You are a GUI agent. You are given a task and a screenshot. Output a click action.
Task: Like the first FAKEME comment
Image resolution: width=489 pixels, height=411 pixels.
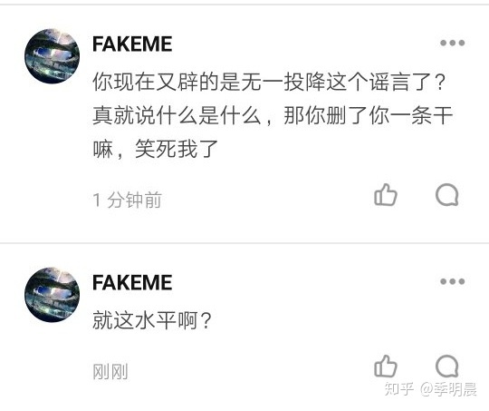click(x=386, y=195)
